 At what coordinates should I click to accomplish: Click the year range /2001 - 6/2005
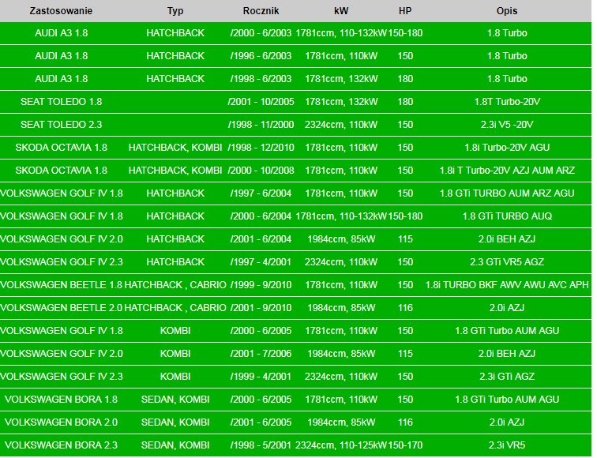pos(261,422)
